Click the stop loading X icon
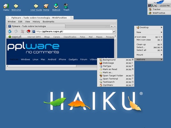Screen dimensions: 171x128 22,32
